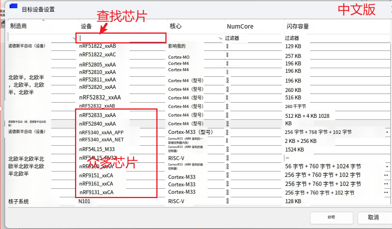Select device nRF52832_xxAA
The image size is (392, 229).
coord(100,97)
